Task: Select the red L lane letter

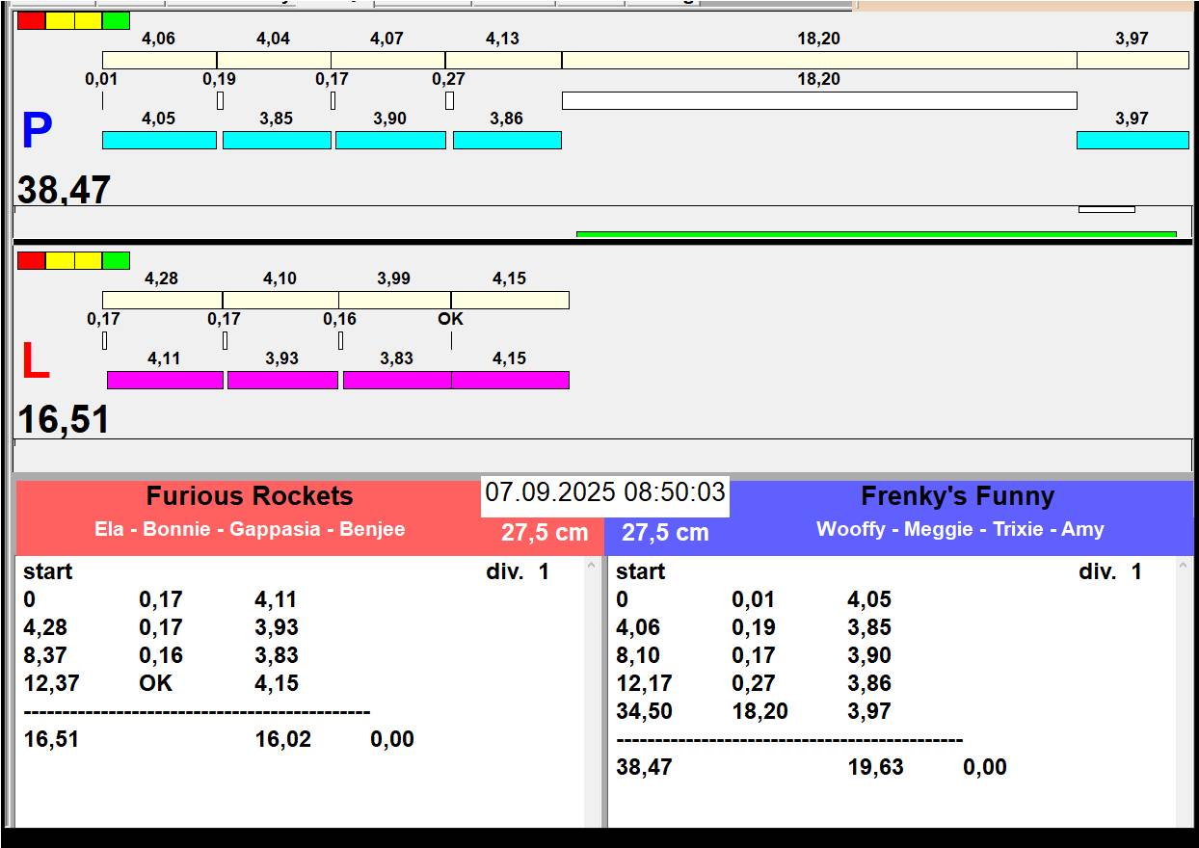Action: point(36,362)
